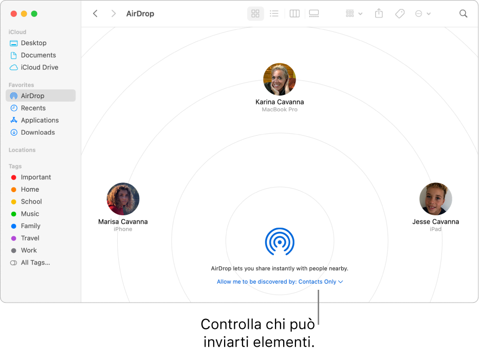Switch to gallery view

coord(314,13)
